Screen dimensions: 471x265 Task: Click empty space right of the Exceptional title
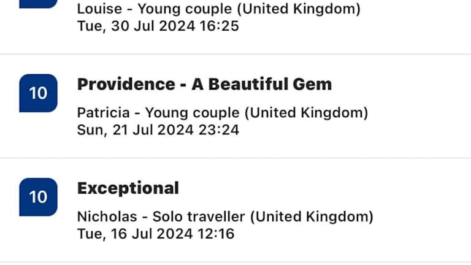[x=319, y=188]
